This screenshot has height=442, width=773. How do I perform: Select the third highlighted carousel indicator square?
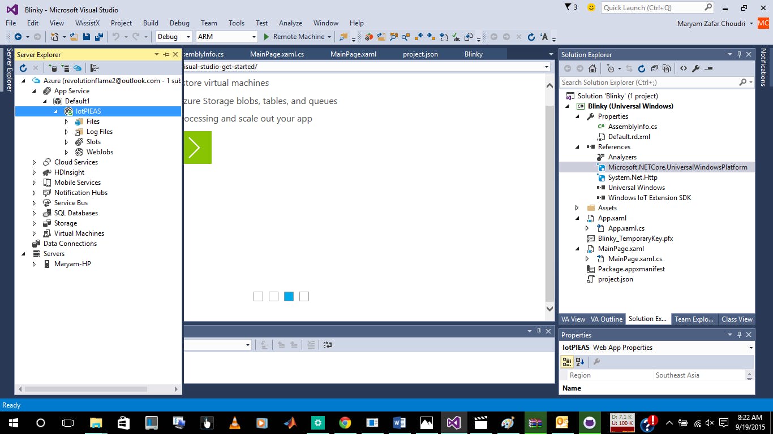pyautogui.click(x=289, y=297)
